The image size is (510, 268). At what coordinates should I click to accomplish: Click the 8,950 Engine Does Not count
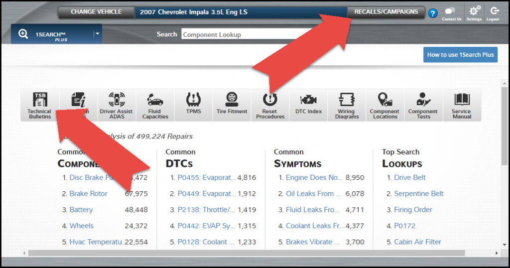[355, 177]
